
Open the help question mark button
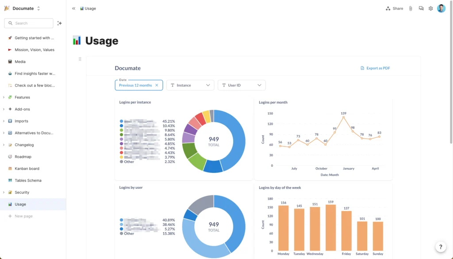(x=441, y=247)
